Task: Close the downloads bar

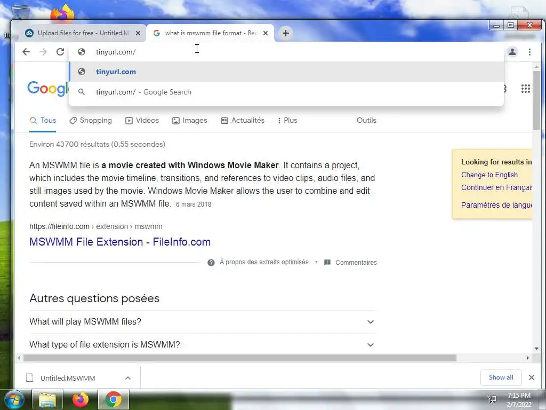Action: tap(532, 377)
